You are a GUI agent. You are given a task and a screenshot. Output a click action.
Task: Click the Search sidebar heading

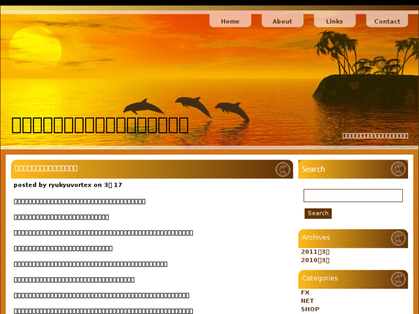point(313,169)
